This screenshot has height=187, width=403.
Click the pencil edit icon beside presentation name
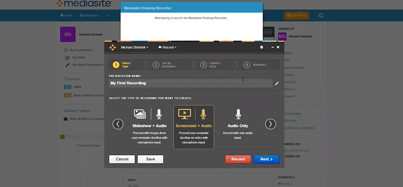[277, 84]
